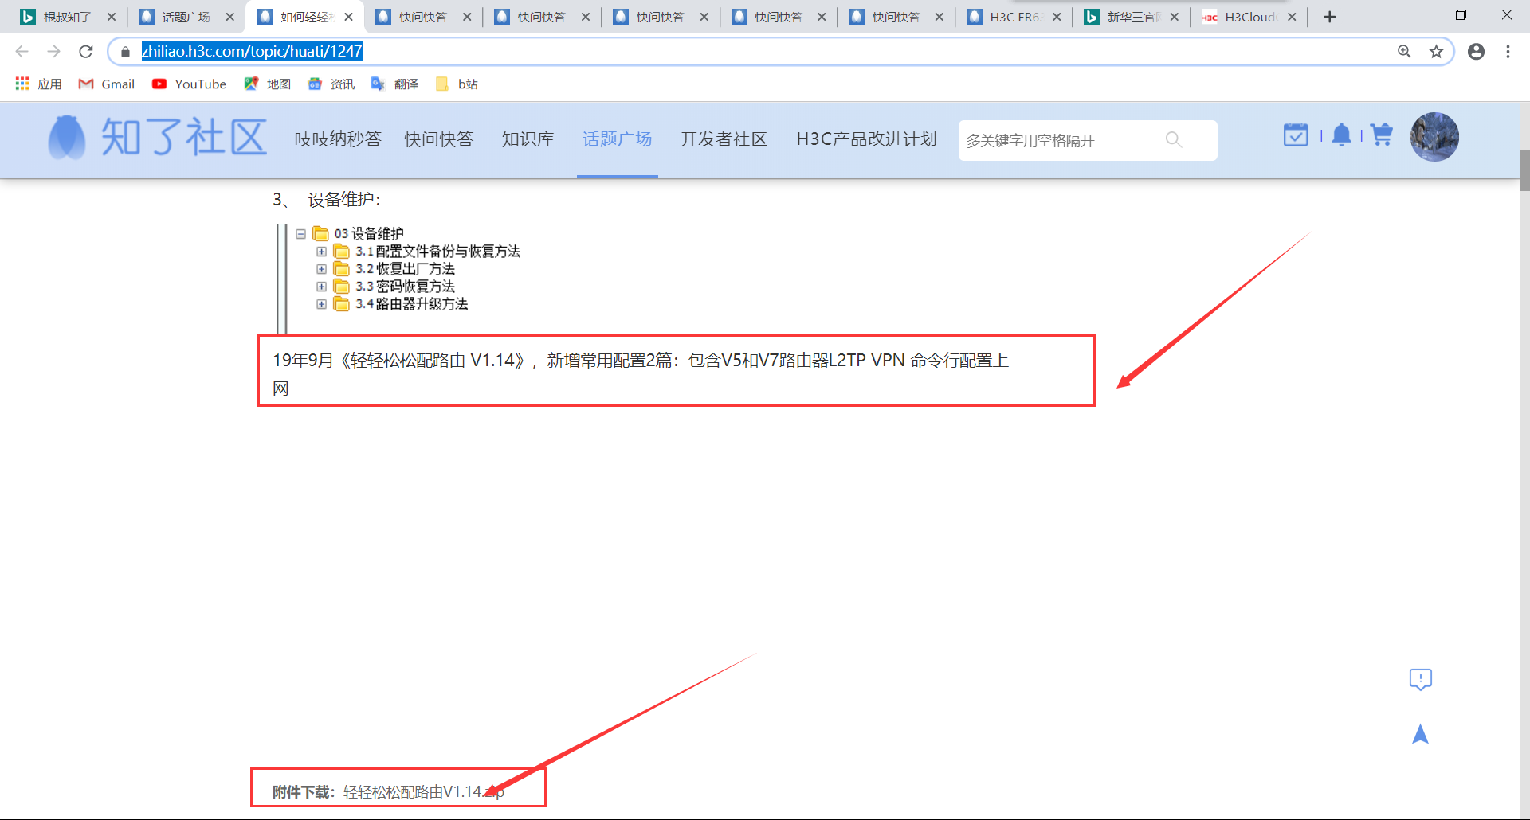
Task: Bookmark this page with the star
Action: coord(1436,52)
